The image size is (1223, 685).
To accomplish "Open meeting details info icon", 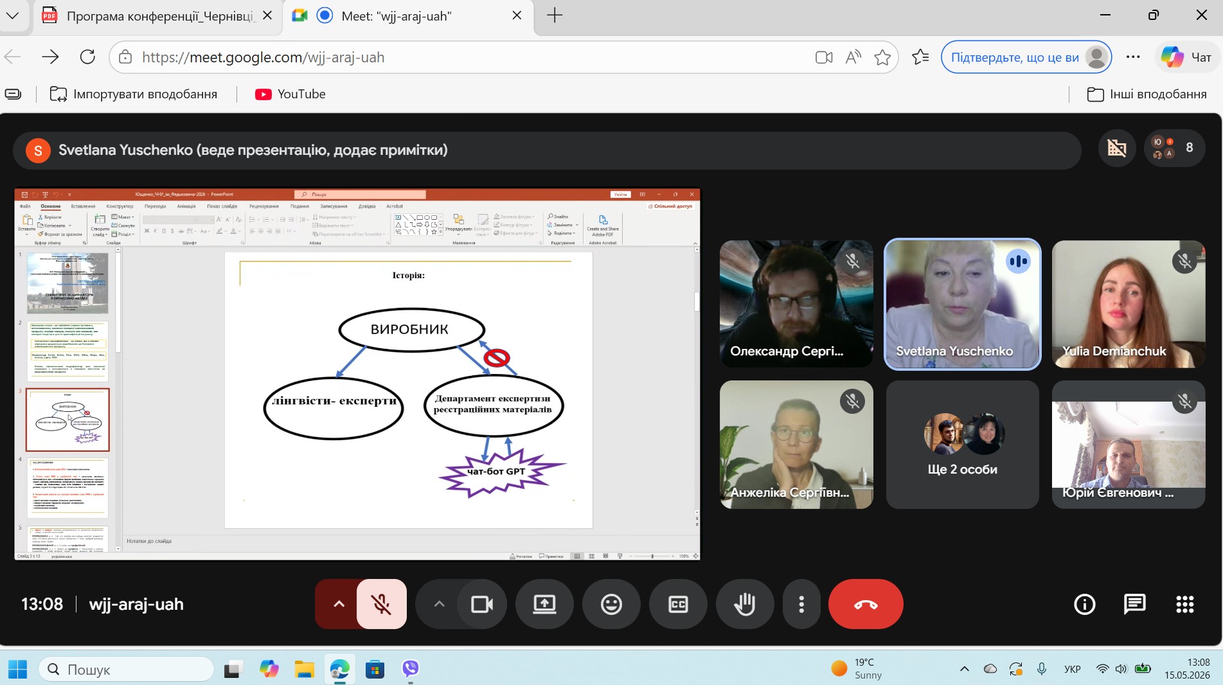I will 1084,604.
